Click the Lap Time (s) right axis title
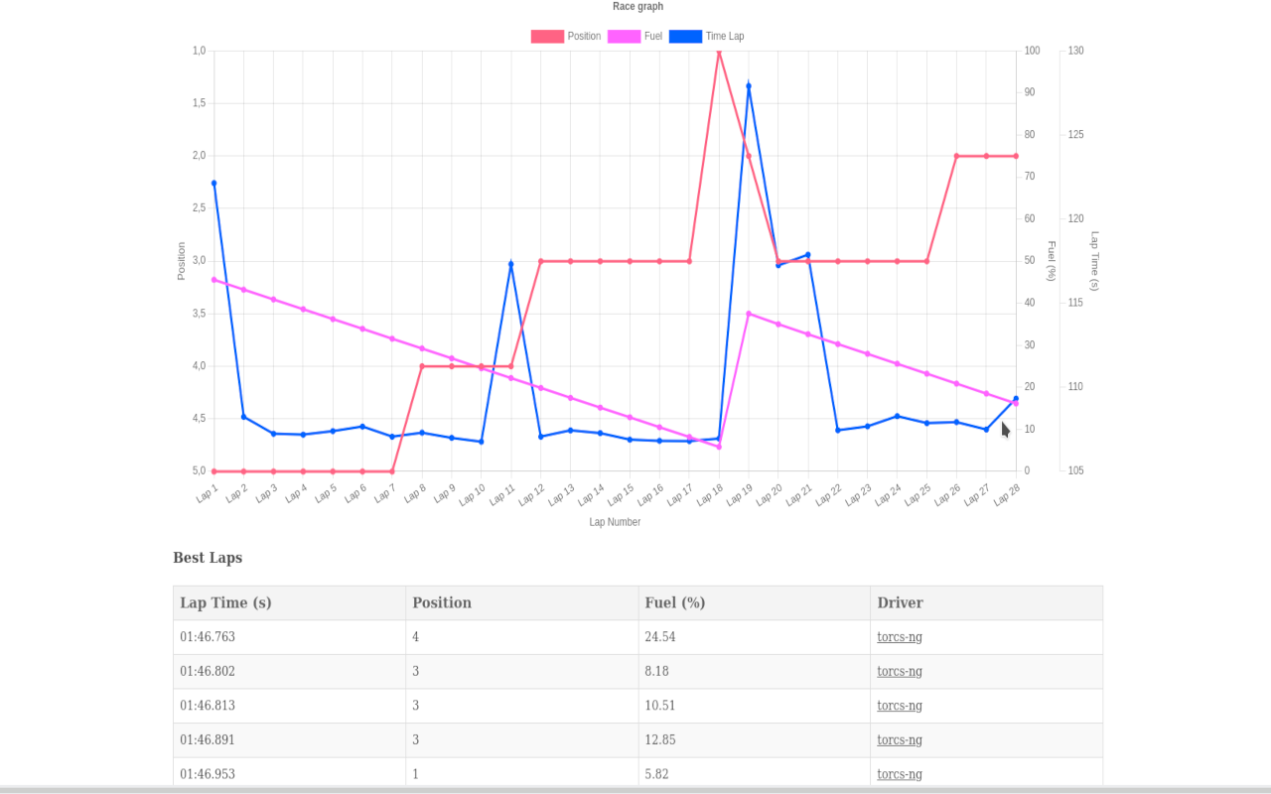The height and width of the screenshot is (794, 1271). tap(1095, 261)
